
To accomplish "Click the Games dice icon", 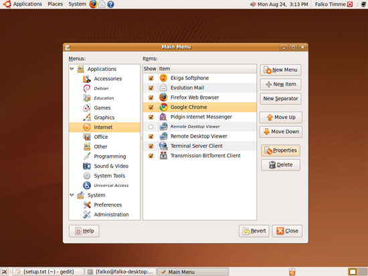I will click(x=86, y=108).
